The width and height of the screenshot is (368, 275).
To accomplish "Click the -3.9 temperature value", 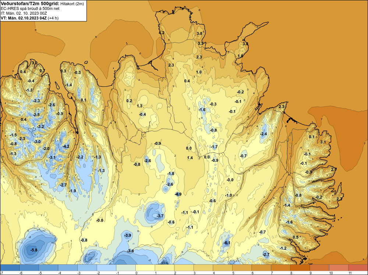I will 127,235.
